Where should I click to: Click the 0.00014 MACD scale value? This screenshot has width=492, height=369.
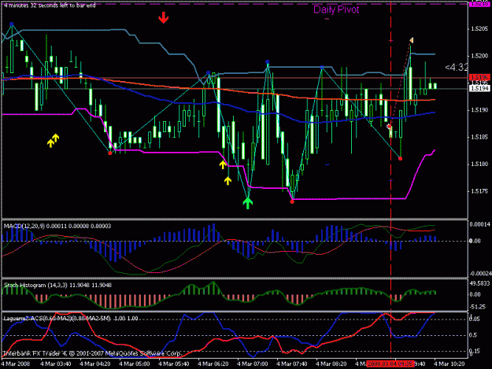[x=479, y=224]
